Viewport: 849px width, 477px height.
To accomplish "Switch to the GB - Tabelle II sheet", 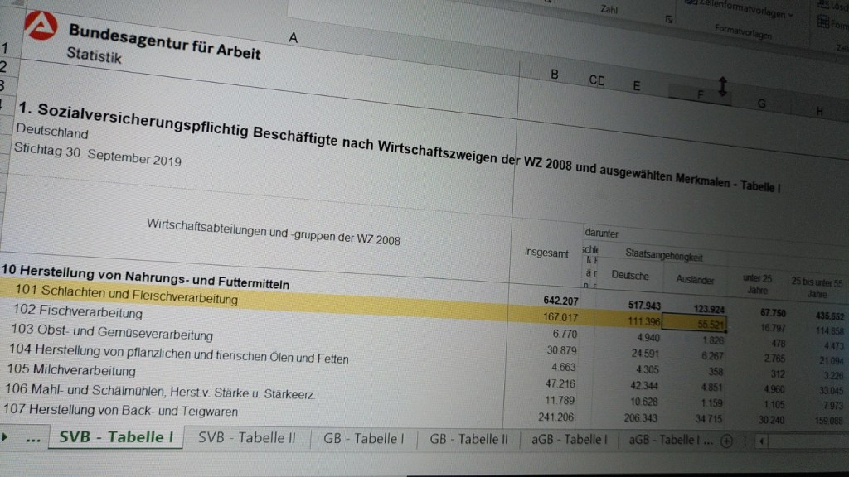I will tap(470, 439).
